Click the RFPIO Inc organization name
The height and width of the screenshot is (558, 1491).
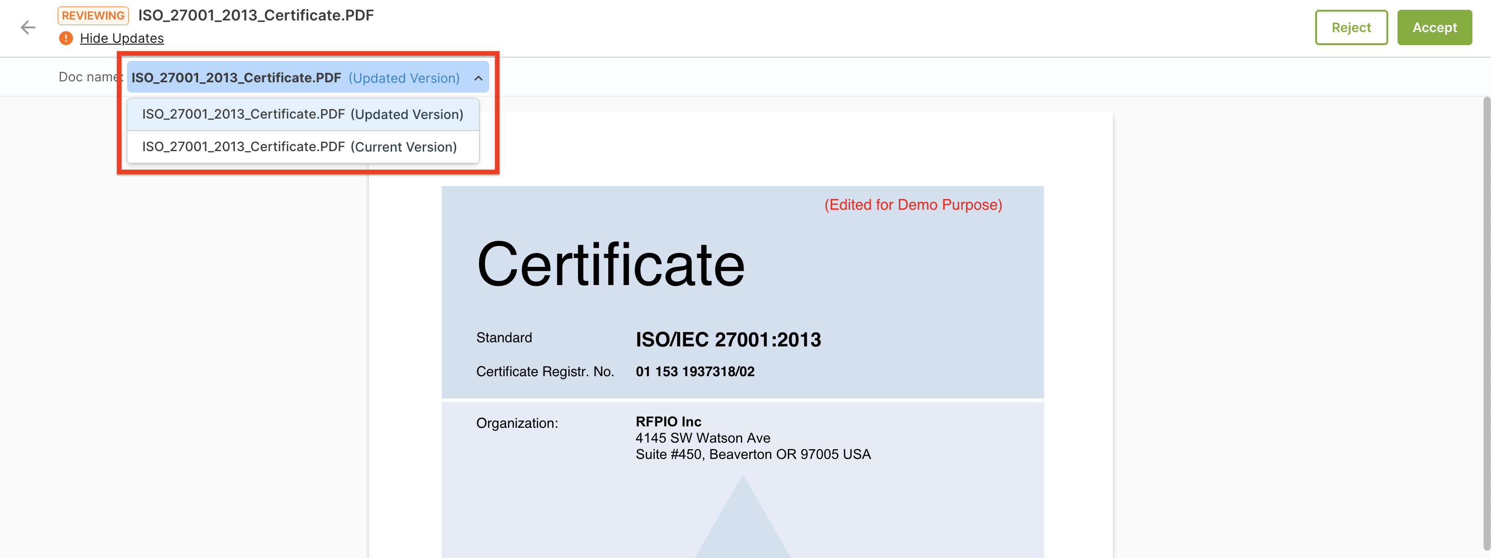(668, 421)
